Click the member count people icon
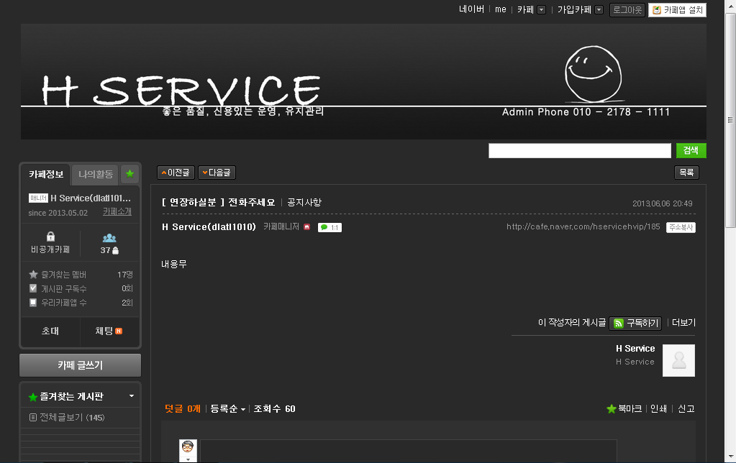This screenshot has height=463, width=736. click(x=109, y=238)
